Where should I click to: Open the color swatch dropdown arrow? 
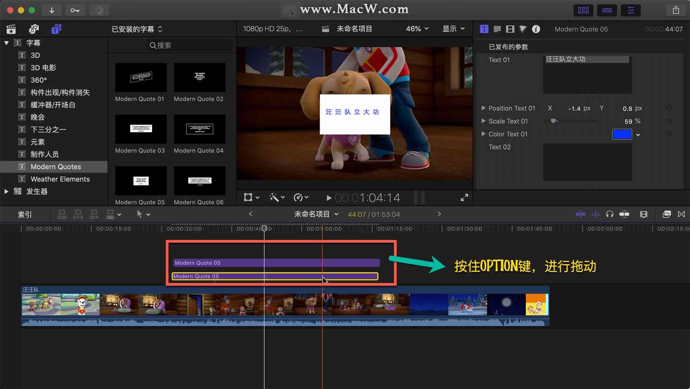(638, 135)
